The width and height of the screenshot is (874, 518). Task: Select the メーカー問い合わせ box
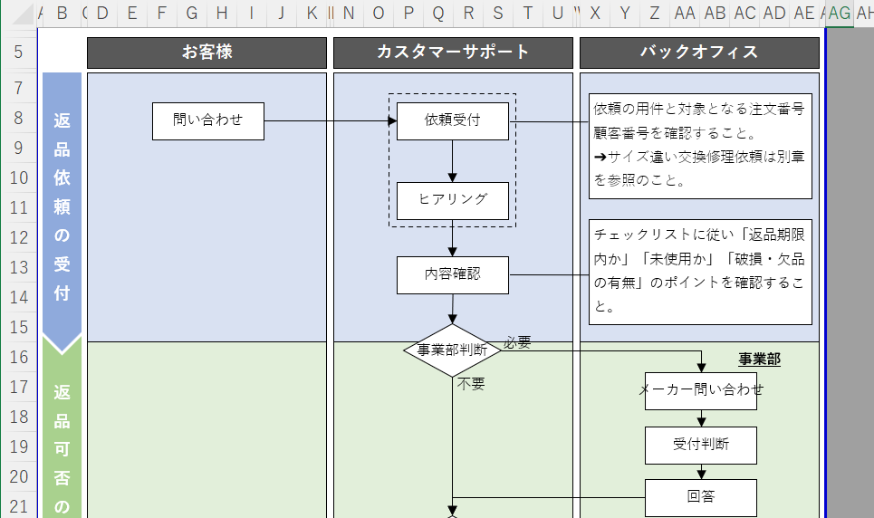coord(701,390)
